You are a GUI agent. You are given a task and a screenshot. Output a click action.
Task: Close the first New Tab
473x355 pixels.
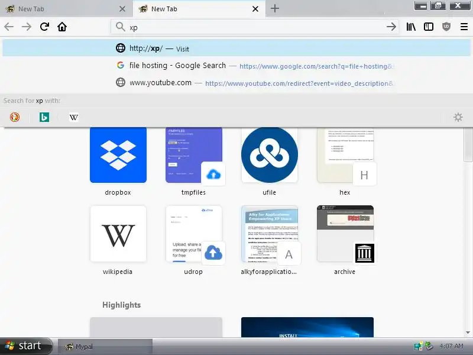coord(122,9)
